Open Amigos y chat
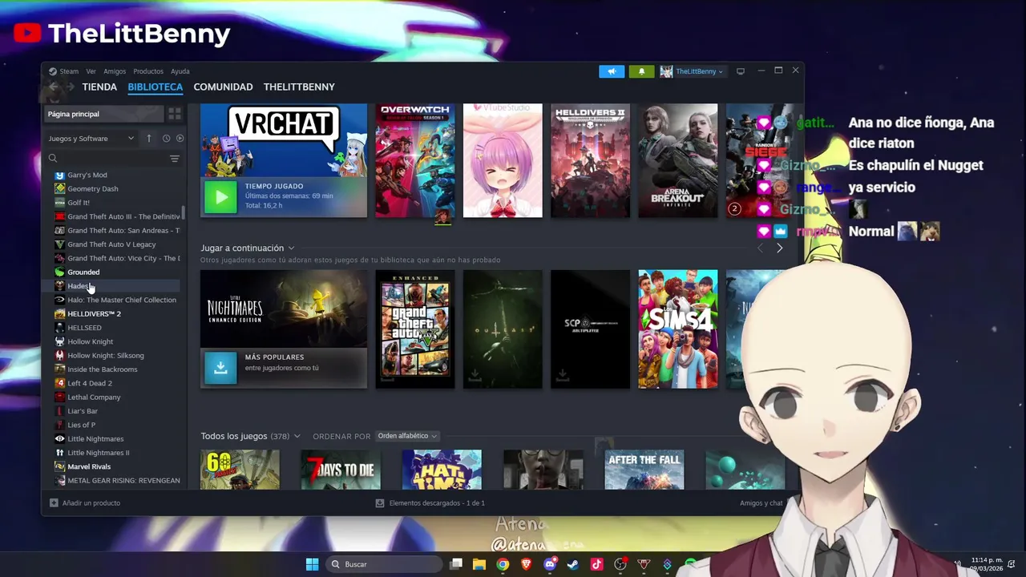Screen dimensions: 1026x577 [x=761, y=503]
